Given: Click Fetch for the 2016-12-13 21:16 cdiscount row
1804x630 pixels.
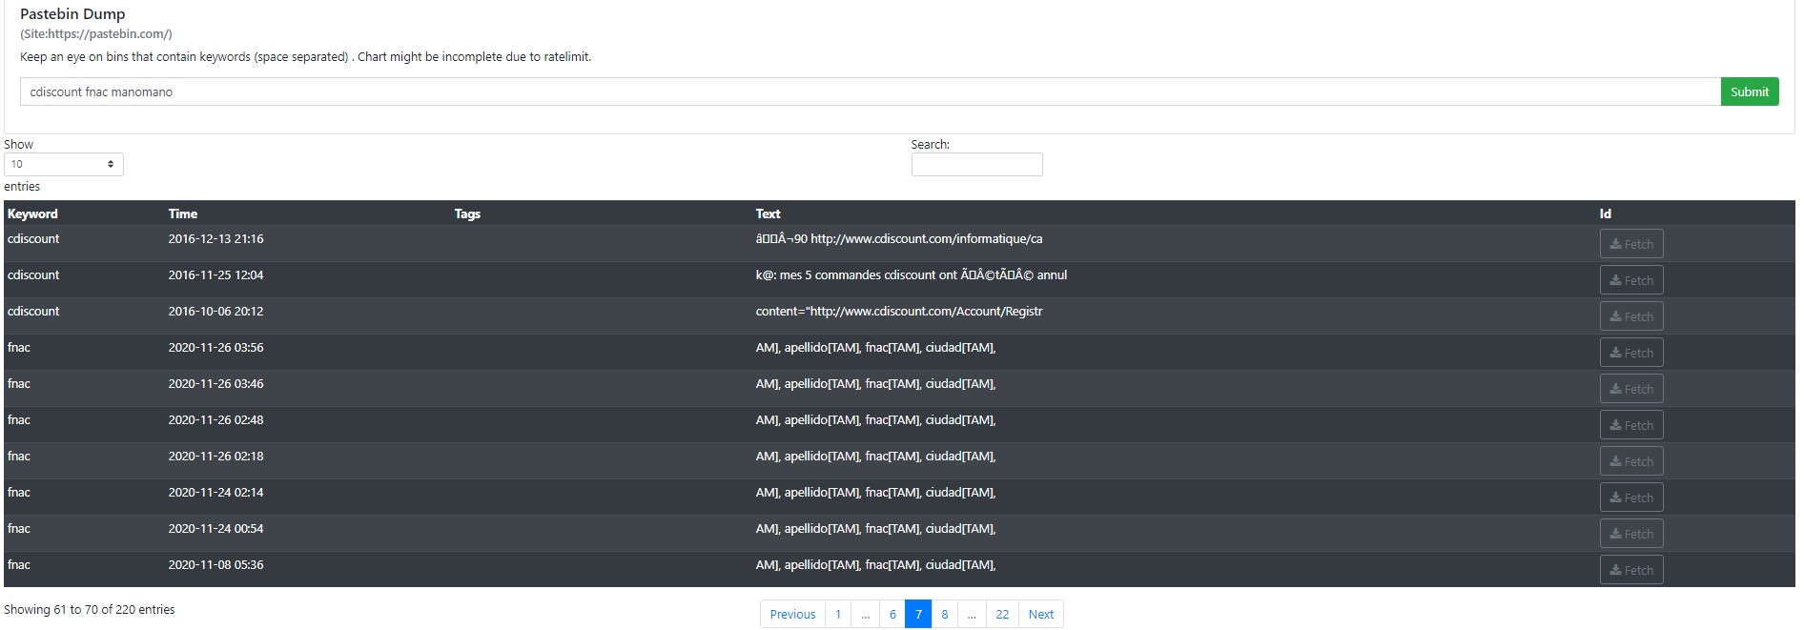Looking at the screenshot, I should coord(1631,244).
